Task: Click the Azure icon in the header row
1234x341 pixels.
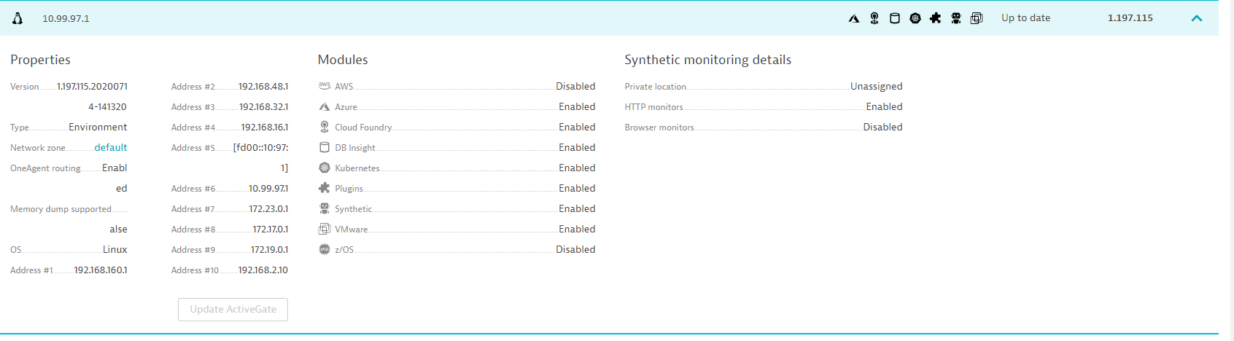Action: pyautogui.click(x=854, y=18)
